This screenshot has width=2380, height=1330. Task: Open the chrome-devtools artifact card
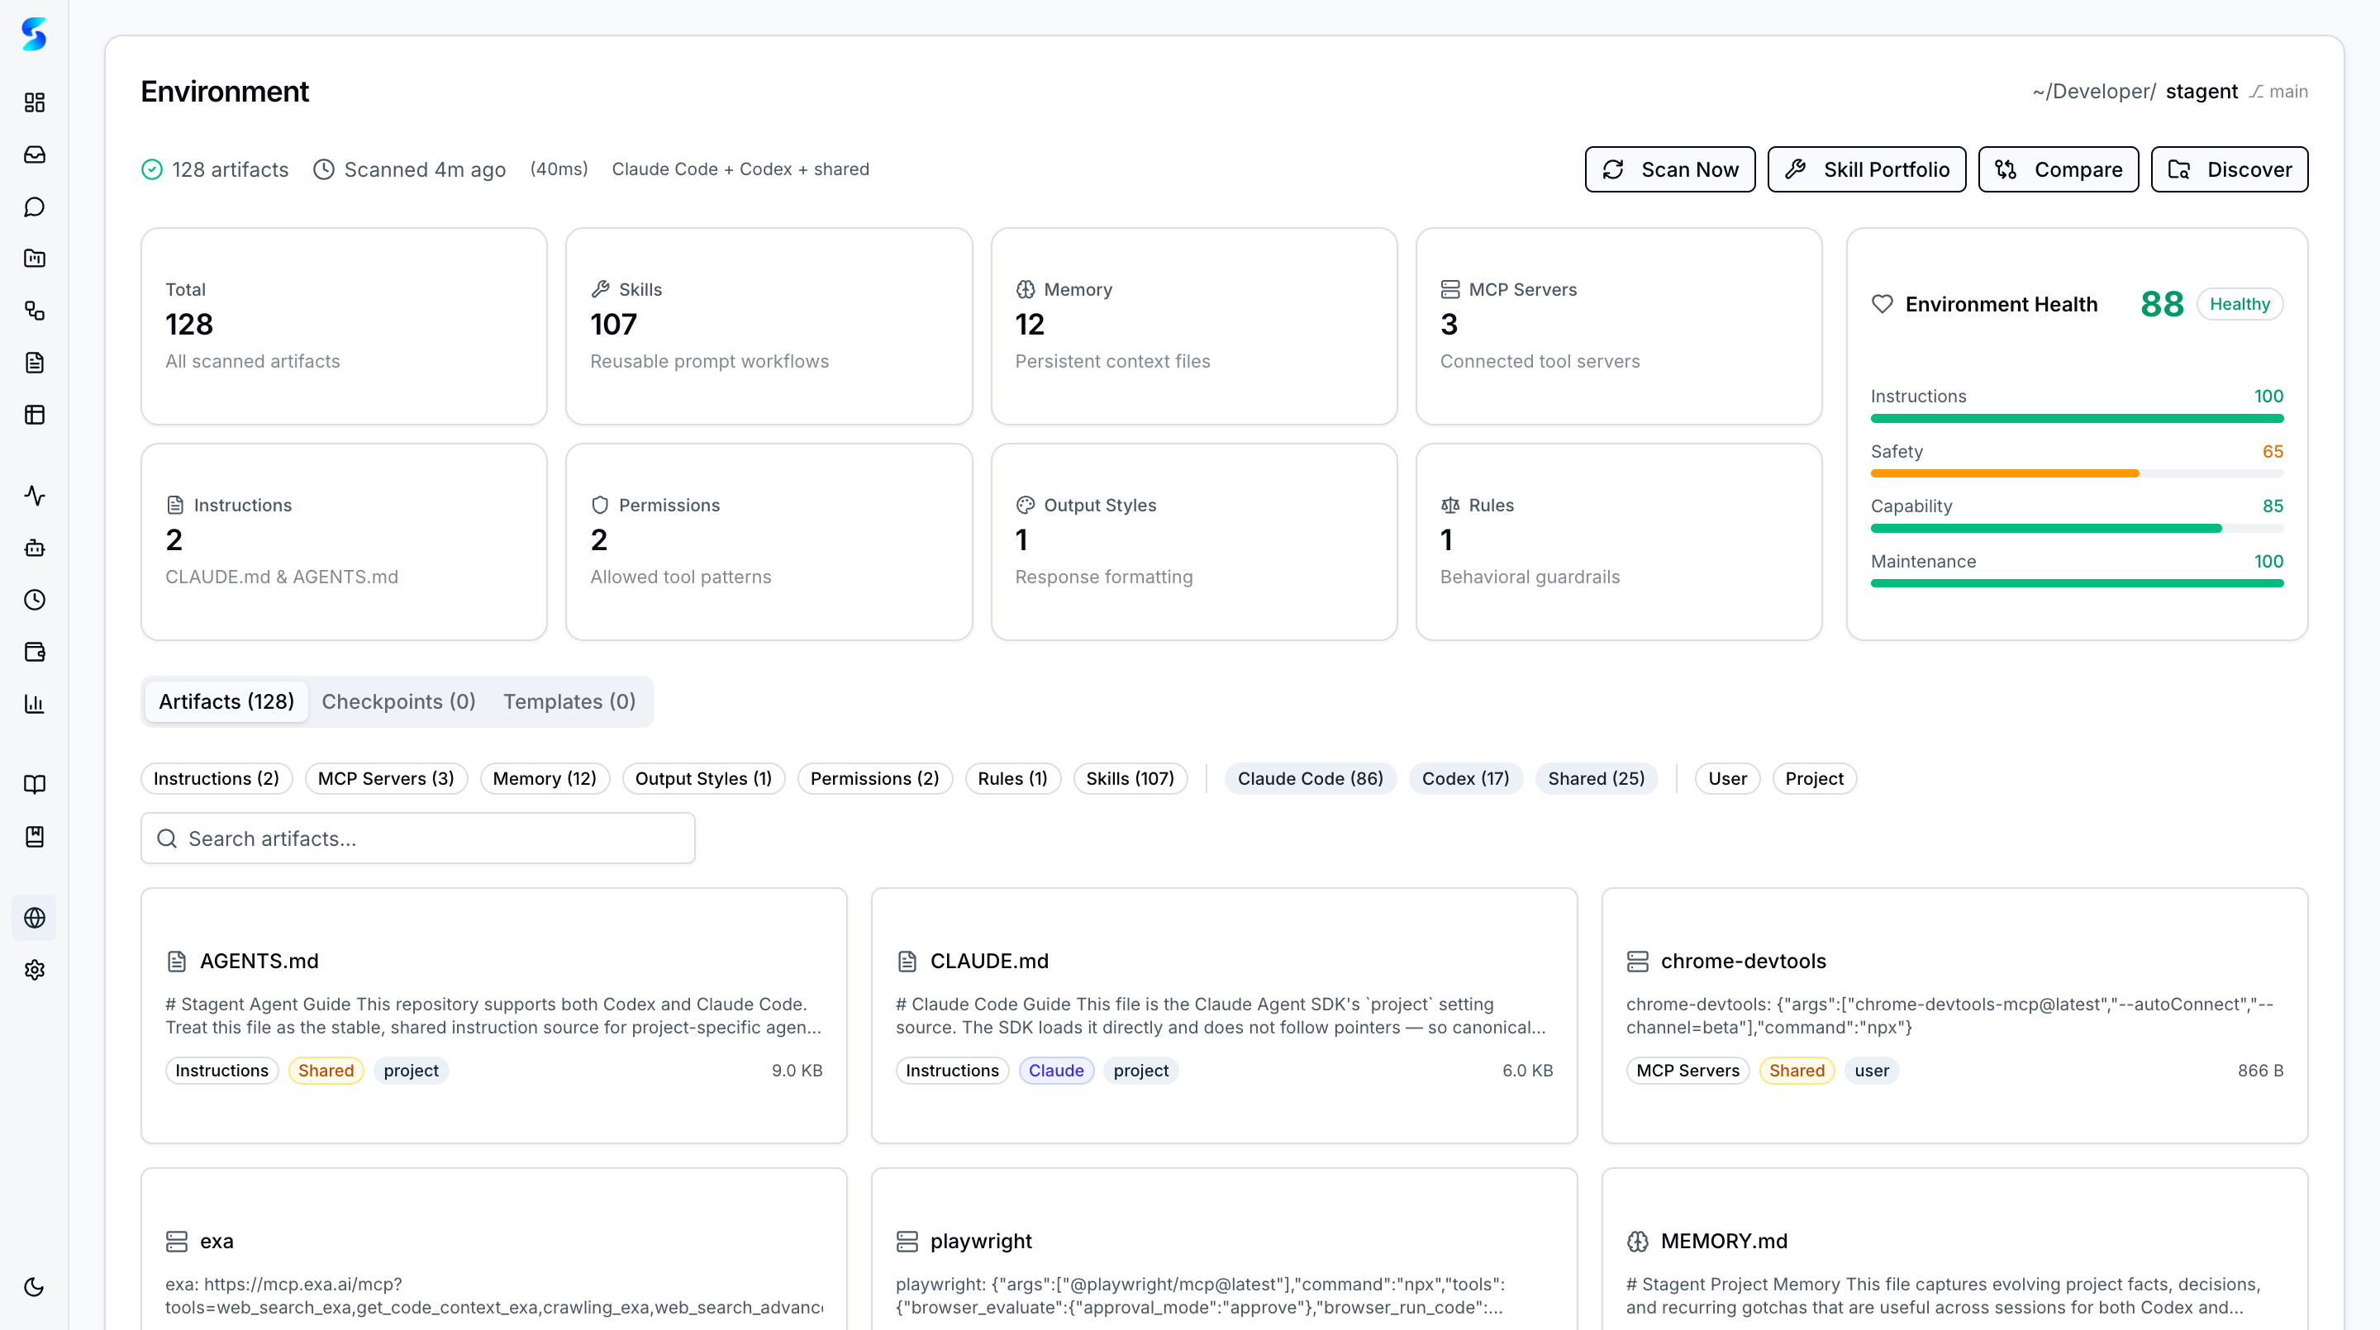1953,1014
